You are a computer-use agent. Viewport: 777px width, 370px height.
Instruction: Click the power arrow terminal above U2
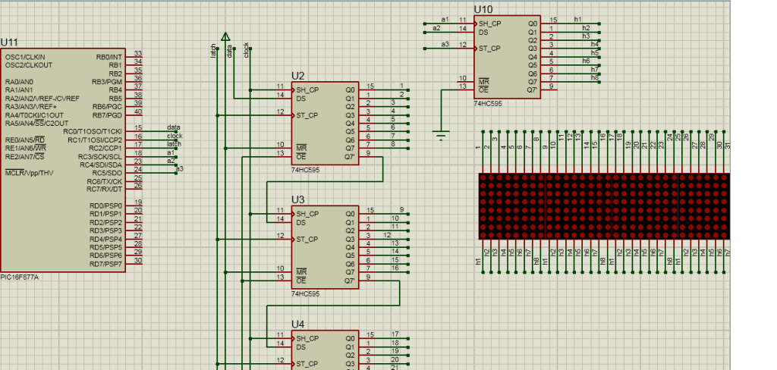[225, 36]
